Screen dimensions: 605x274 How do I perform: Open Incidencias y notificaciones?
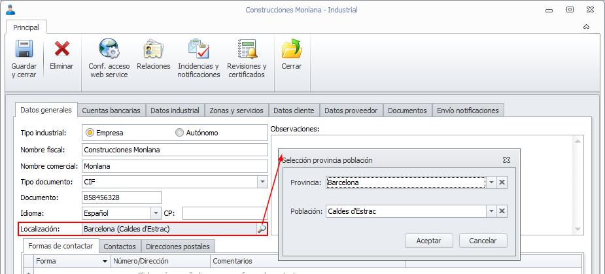coord(198,50)
